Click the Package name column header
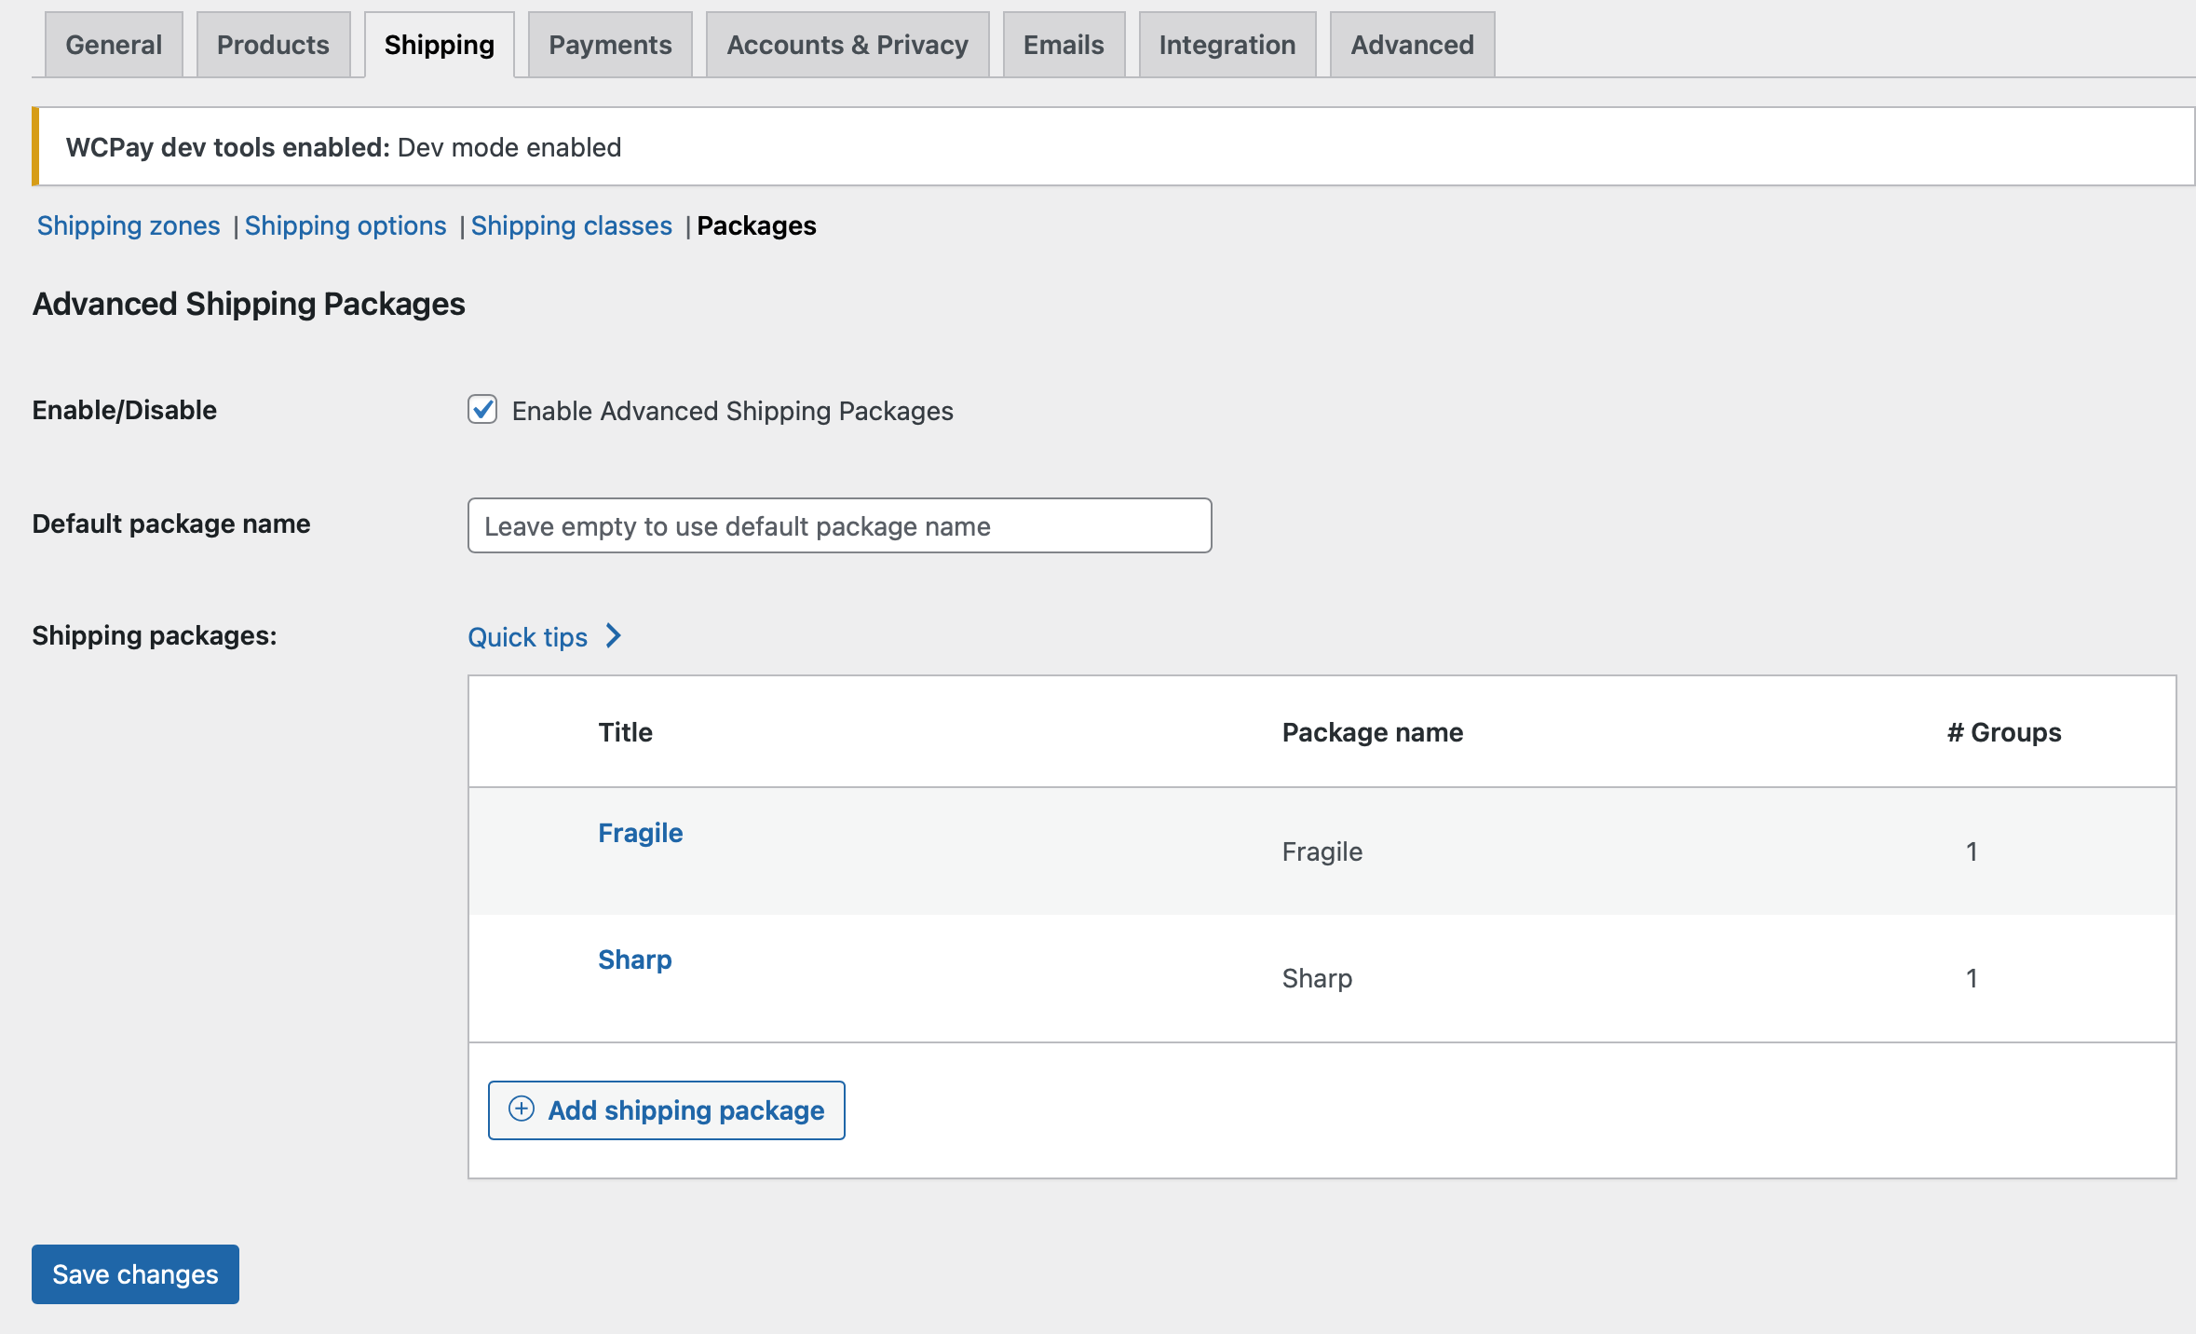 click(x=1373, y=732)
